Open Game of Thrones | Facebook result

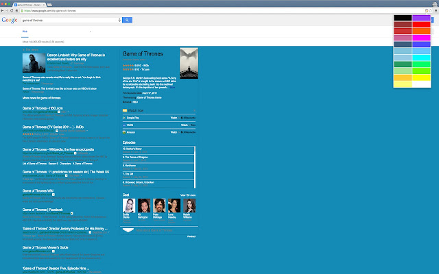[x=43, y=210]
